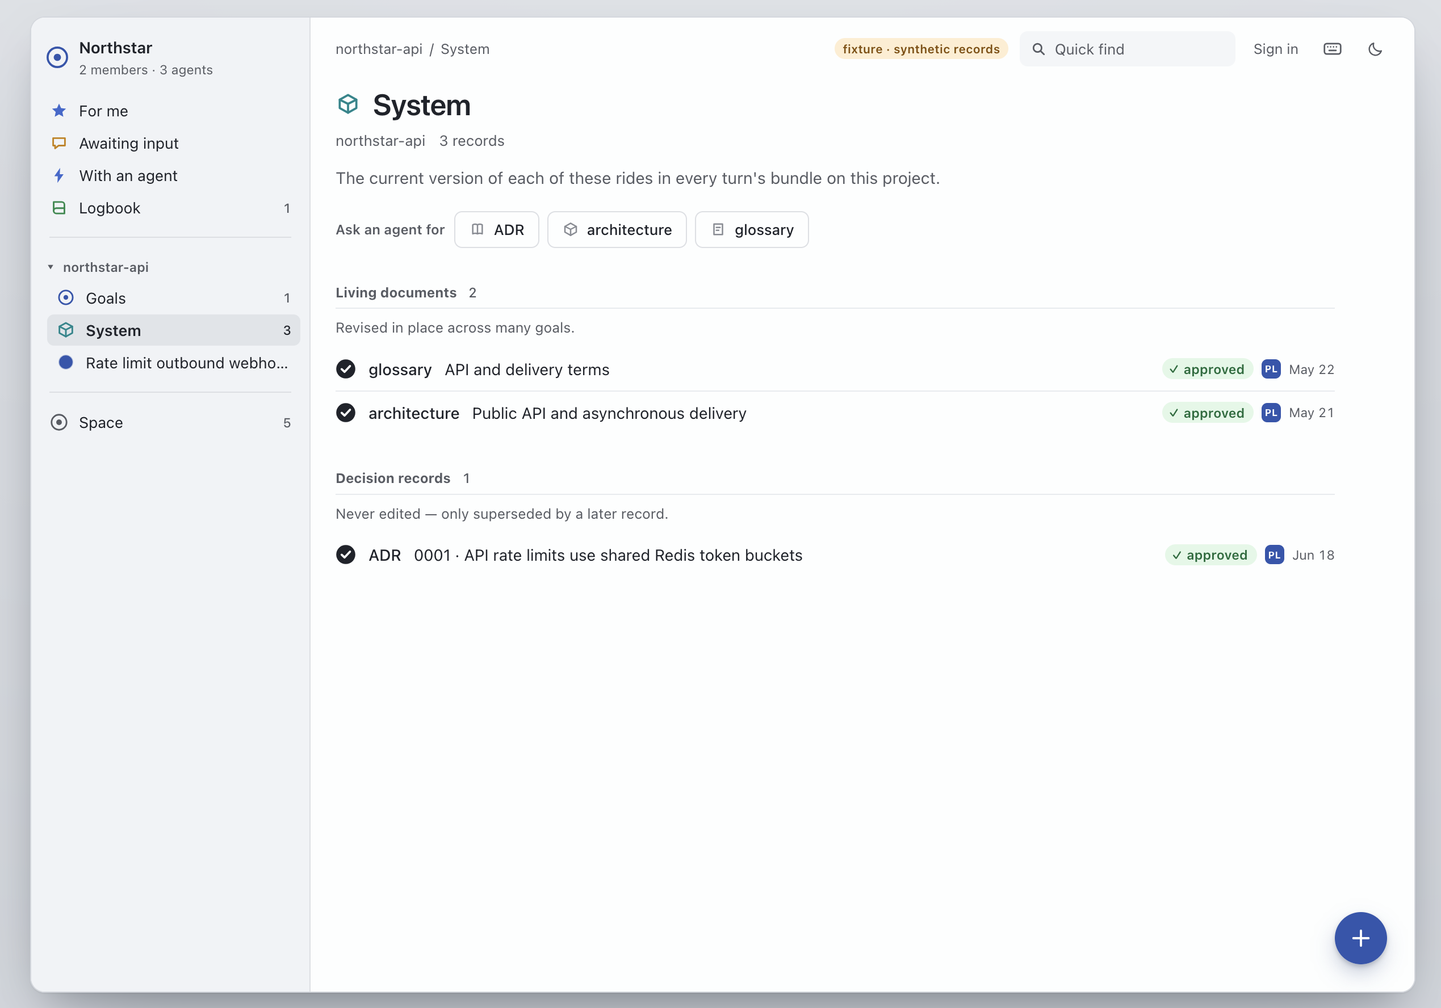Click the With an agent lightning icon
This screenshot has height=1008, width=1441.
(59, 175)
